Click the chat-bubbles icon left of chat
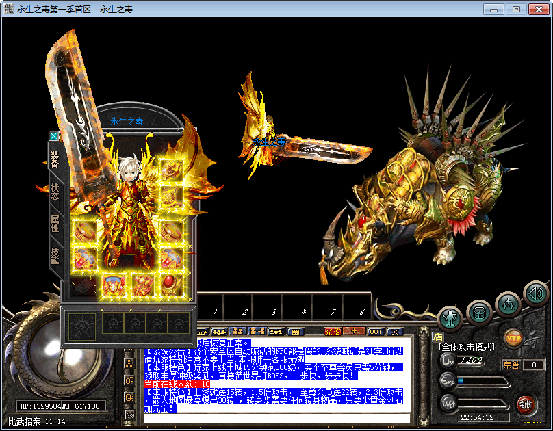This screenshot has height=431, width=553. click(129, 380)
